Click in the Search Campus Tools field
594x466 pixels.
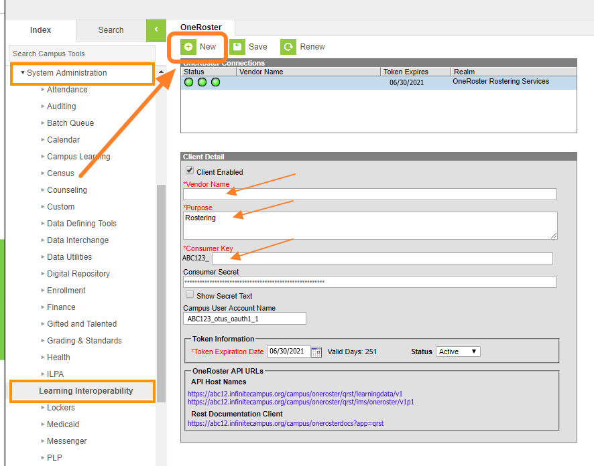point(82,54)
